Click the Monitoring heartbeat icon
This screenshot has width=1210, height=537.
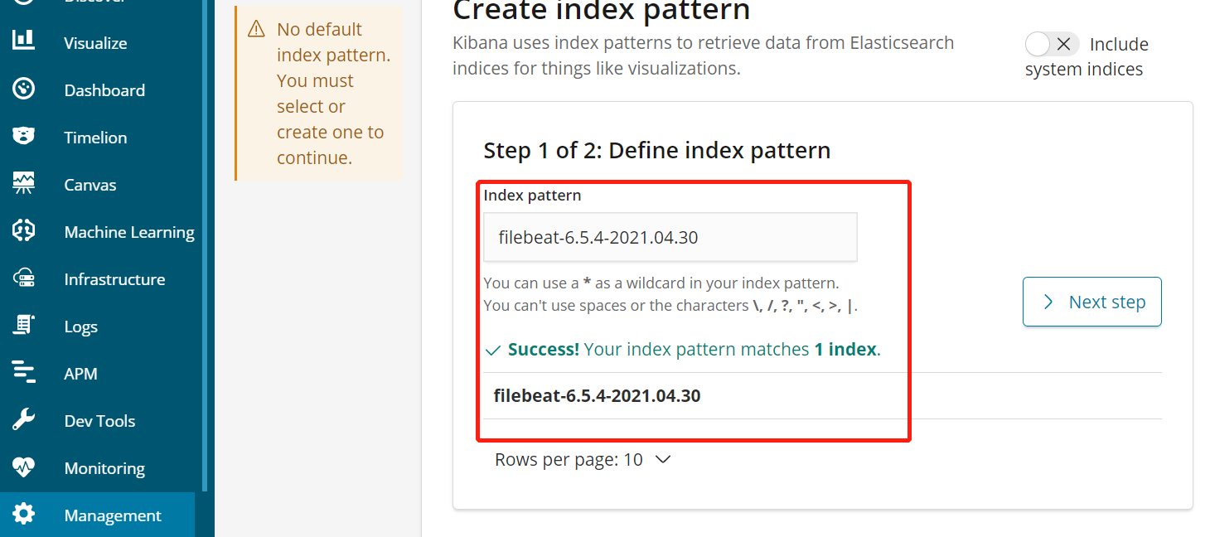pyautogui.click(x=23, y=467)
